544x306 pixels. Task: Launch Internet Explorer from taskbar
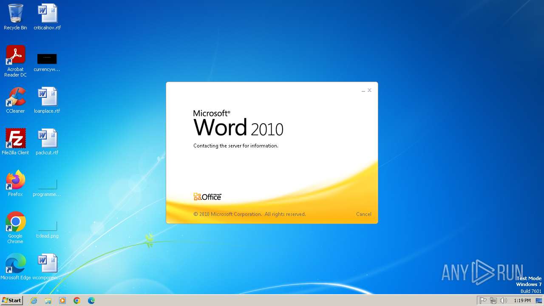point(34,300)
